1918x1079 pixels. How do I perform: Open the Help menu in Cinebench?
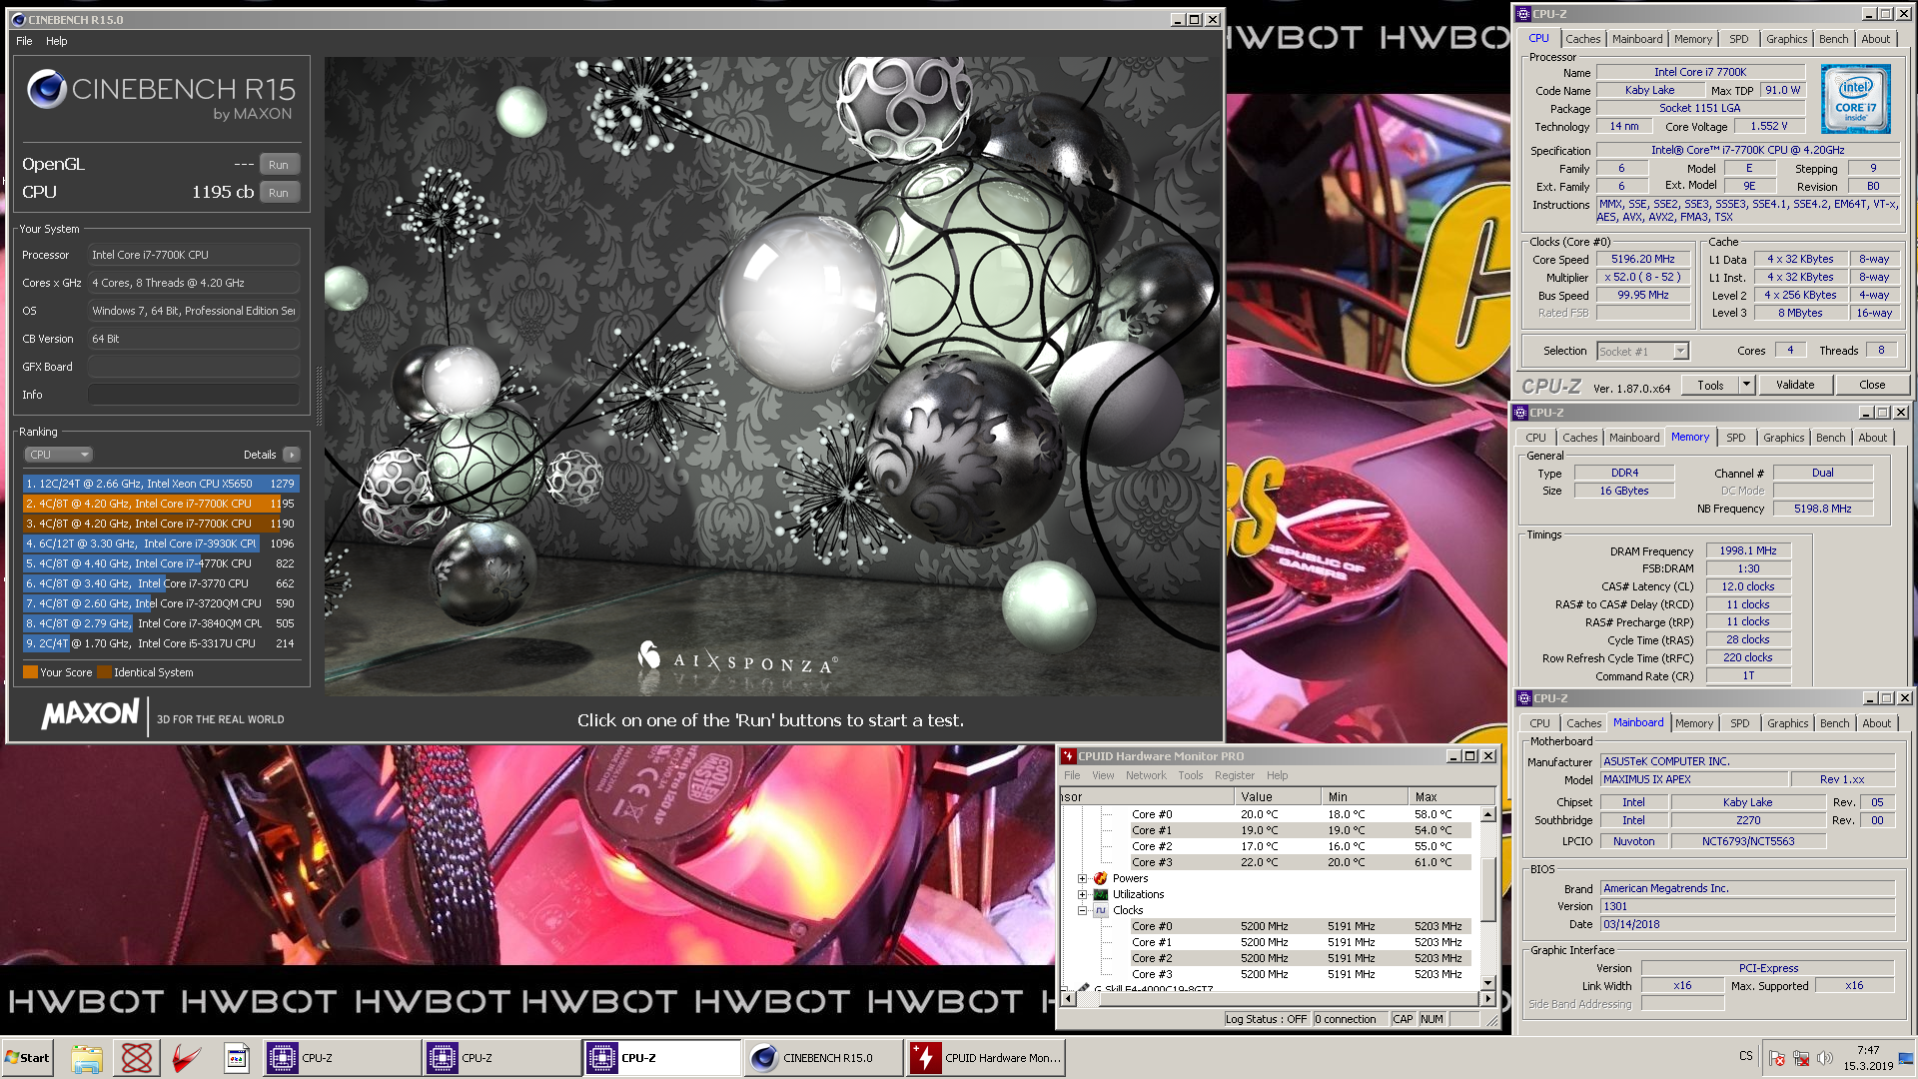[57, 41]
